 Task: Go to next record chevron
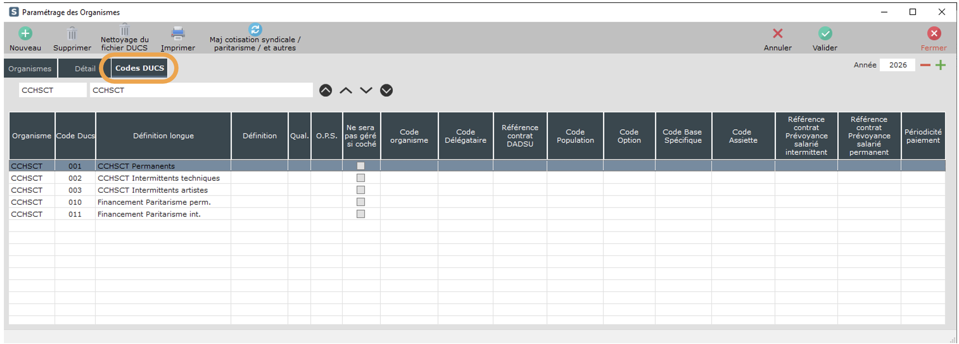[366, 91]
